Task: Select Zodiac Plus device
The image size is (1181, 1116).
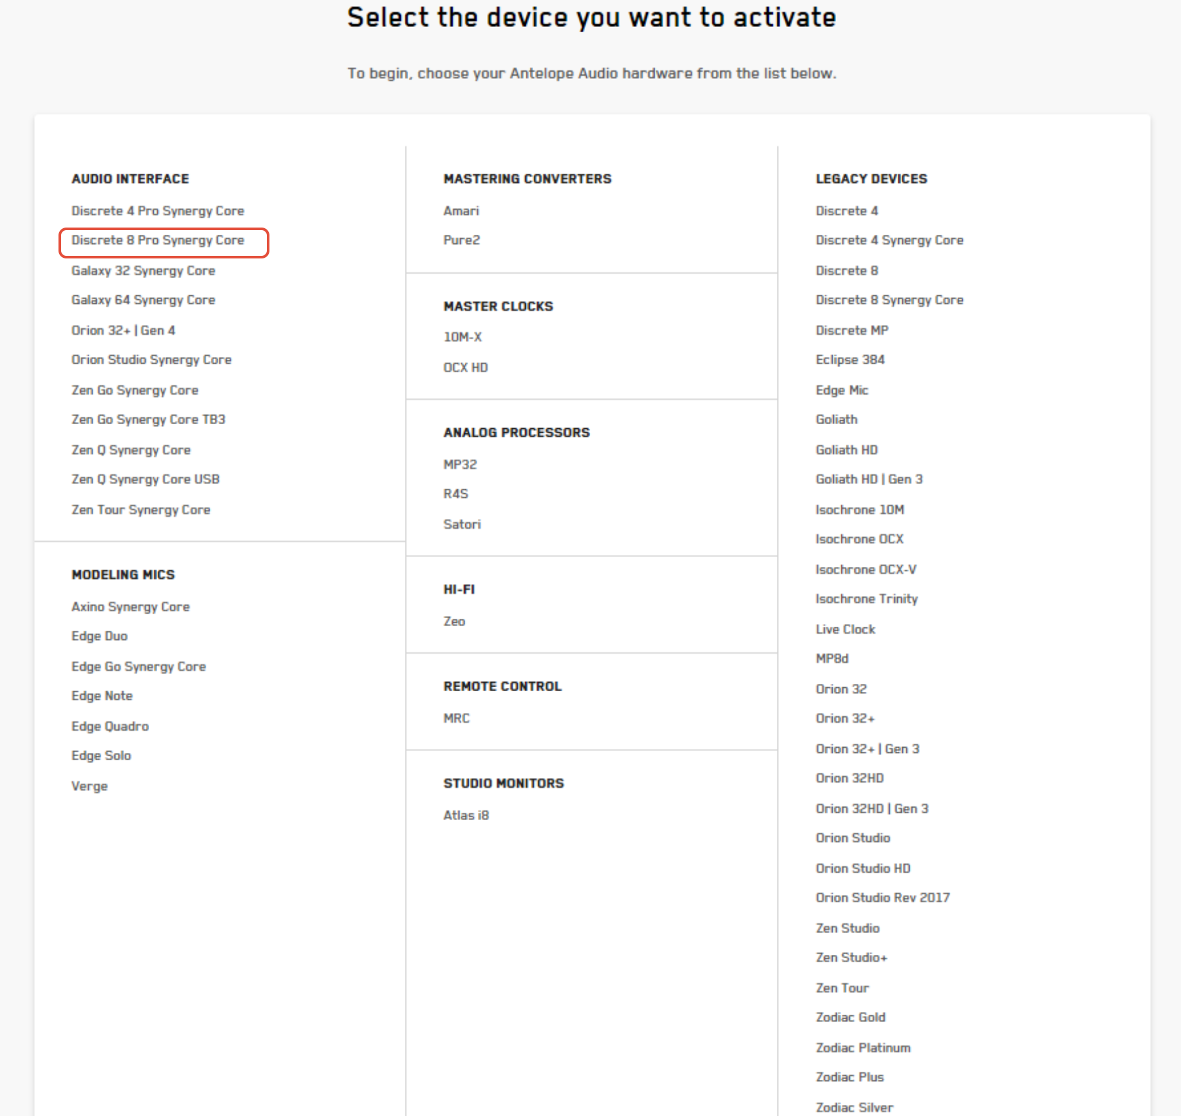Action: tap(850, 1077)
